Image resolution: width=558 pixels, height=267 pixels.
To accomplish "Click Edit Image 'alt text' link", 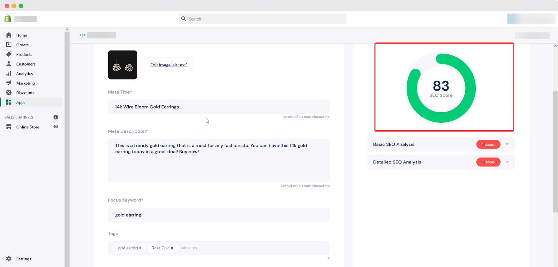I will [x=168, y=65].
